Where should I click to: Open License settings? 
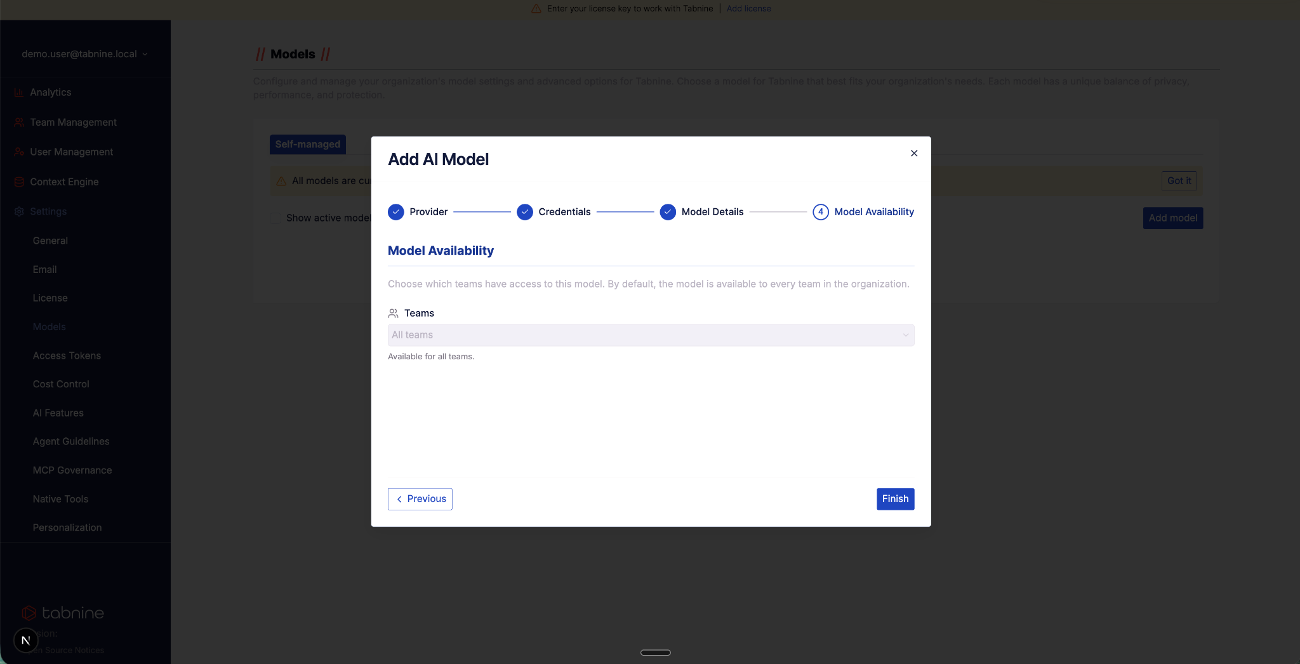click(x=50, y=298)
